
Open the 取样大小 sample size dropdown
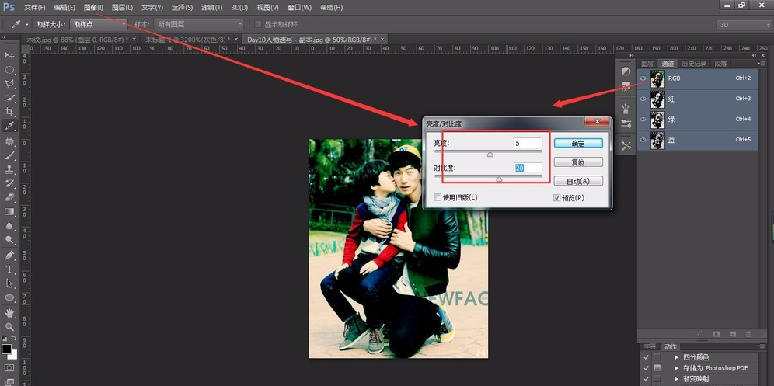point(99,25)
